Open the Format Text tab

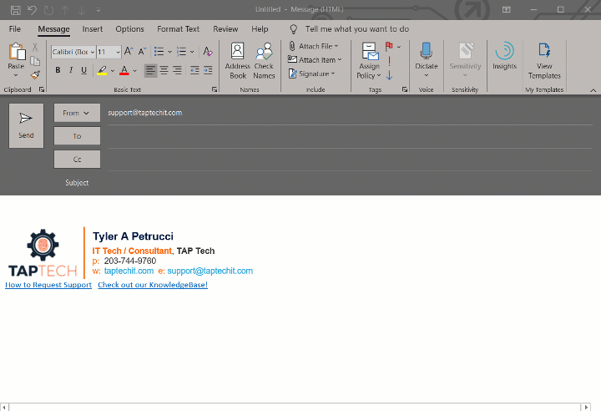point(178,28)
